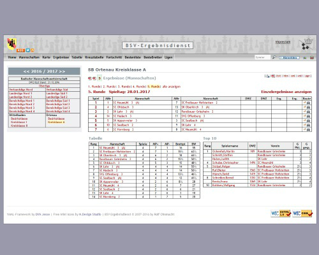Open Landesliga Nord 1 in league list
The image size is (319, 255).
pyautogui.click(x=20, y=94)
